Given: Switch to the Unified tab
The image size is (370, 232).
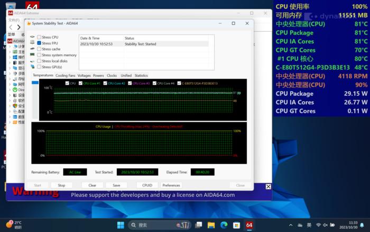Looking at the screenshot, I should point(126,75).
